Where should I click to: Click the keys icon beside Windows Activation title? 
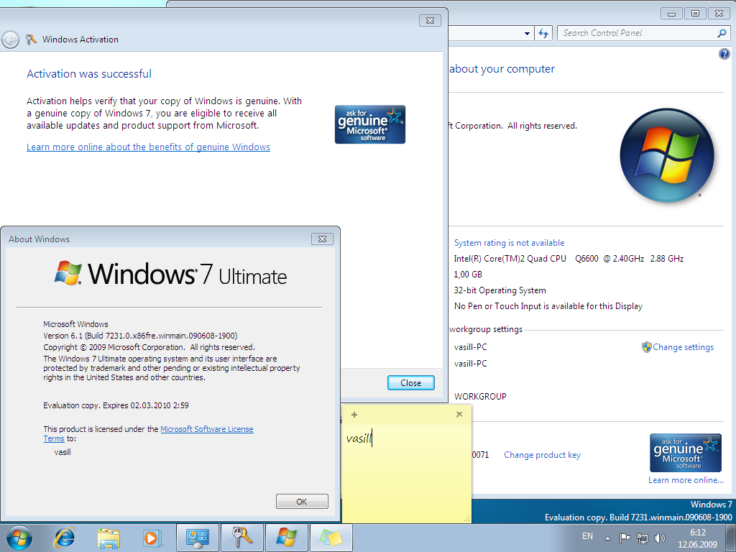click(x=31, y=40)
